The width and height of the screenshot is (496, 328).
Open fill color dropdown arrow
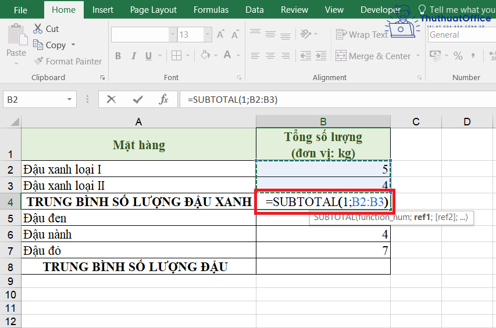pos(216,56)
